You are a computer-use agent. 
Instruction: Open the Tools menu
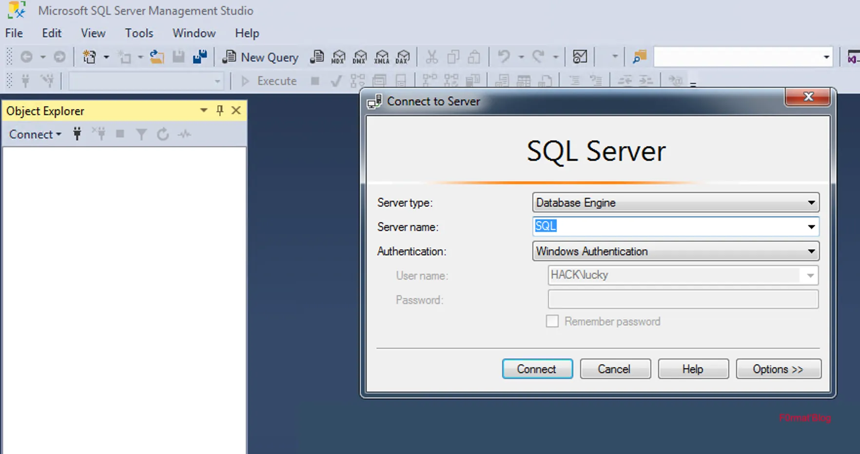139,33
